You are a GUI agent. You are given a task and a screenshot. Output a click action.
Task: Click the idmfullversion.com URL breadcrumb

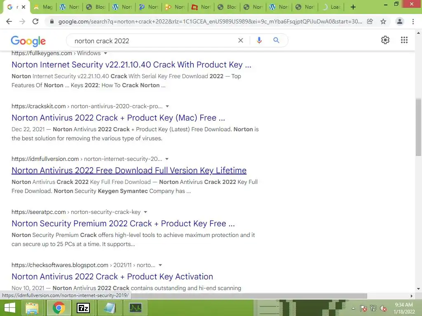pyautogui.click(x=87, y=159)
